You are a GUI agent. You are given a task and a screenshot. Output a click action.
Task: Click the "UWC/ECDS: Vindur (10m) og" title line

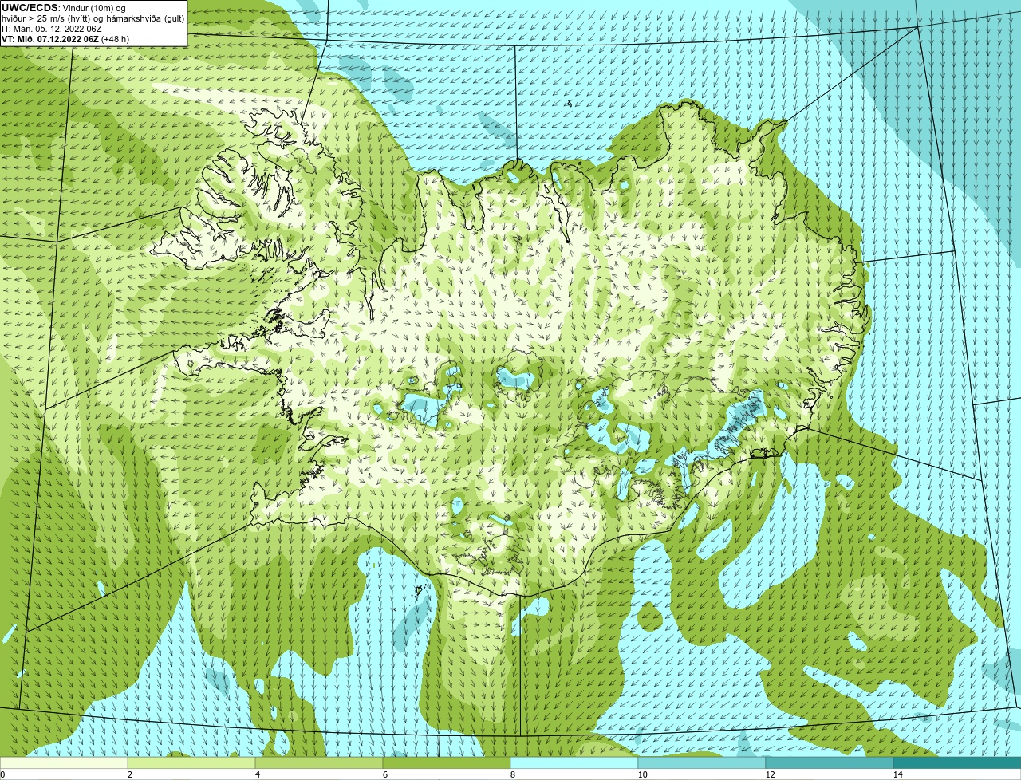pyautogui.click(x=64, y=7)
